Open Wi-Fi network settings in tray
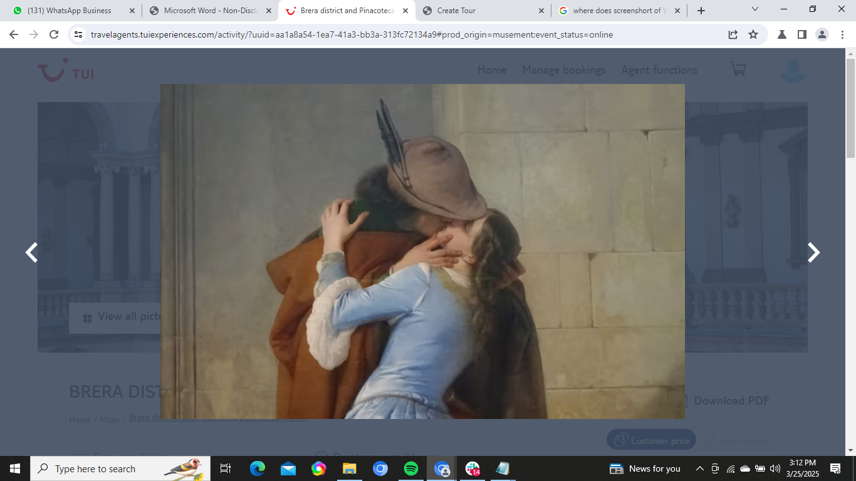Image resolution: width=856 pixels, height=481 pixels. pos(730,468)
